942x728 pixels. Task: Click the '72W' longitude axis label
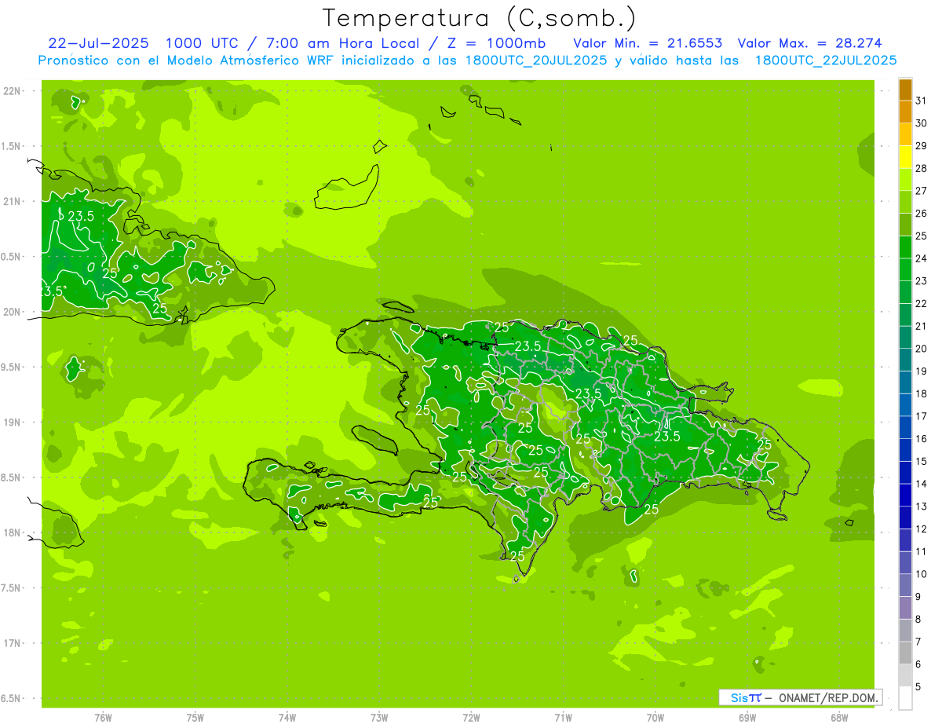pyautogui.click(x=471, y=718)
